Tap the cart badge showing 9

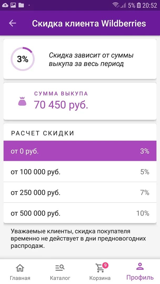pyautogui.click(x=105, y=266)
